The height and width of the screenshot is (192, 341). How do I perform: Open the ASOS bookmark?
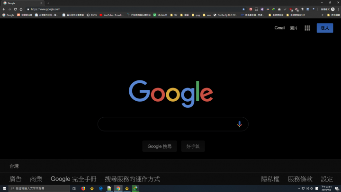pyautogui.click(x=92, y=15)
